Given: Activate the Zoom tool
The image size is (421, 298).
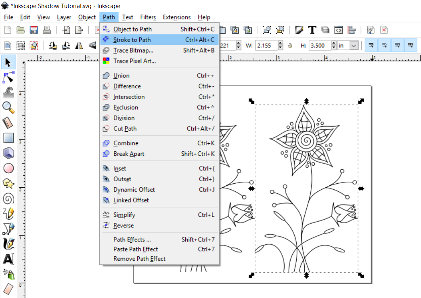Looking at the screenshot, I should click(x=8, y=107).
